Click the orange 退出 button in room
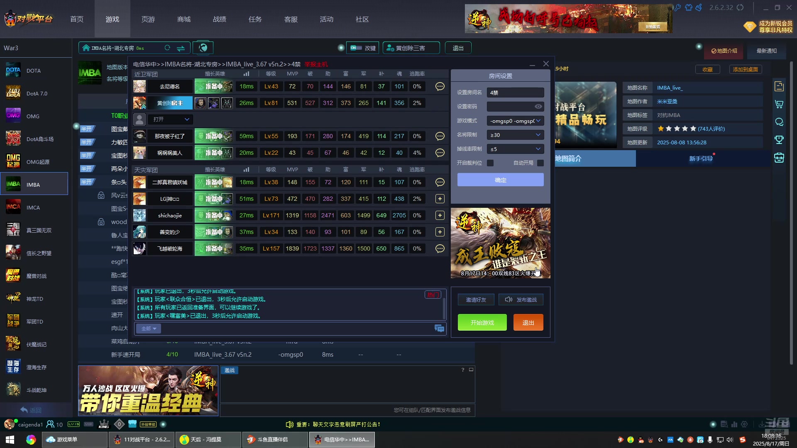797x448 pixels. 528,322
